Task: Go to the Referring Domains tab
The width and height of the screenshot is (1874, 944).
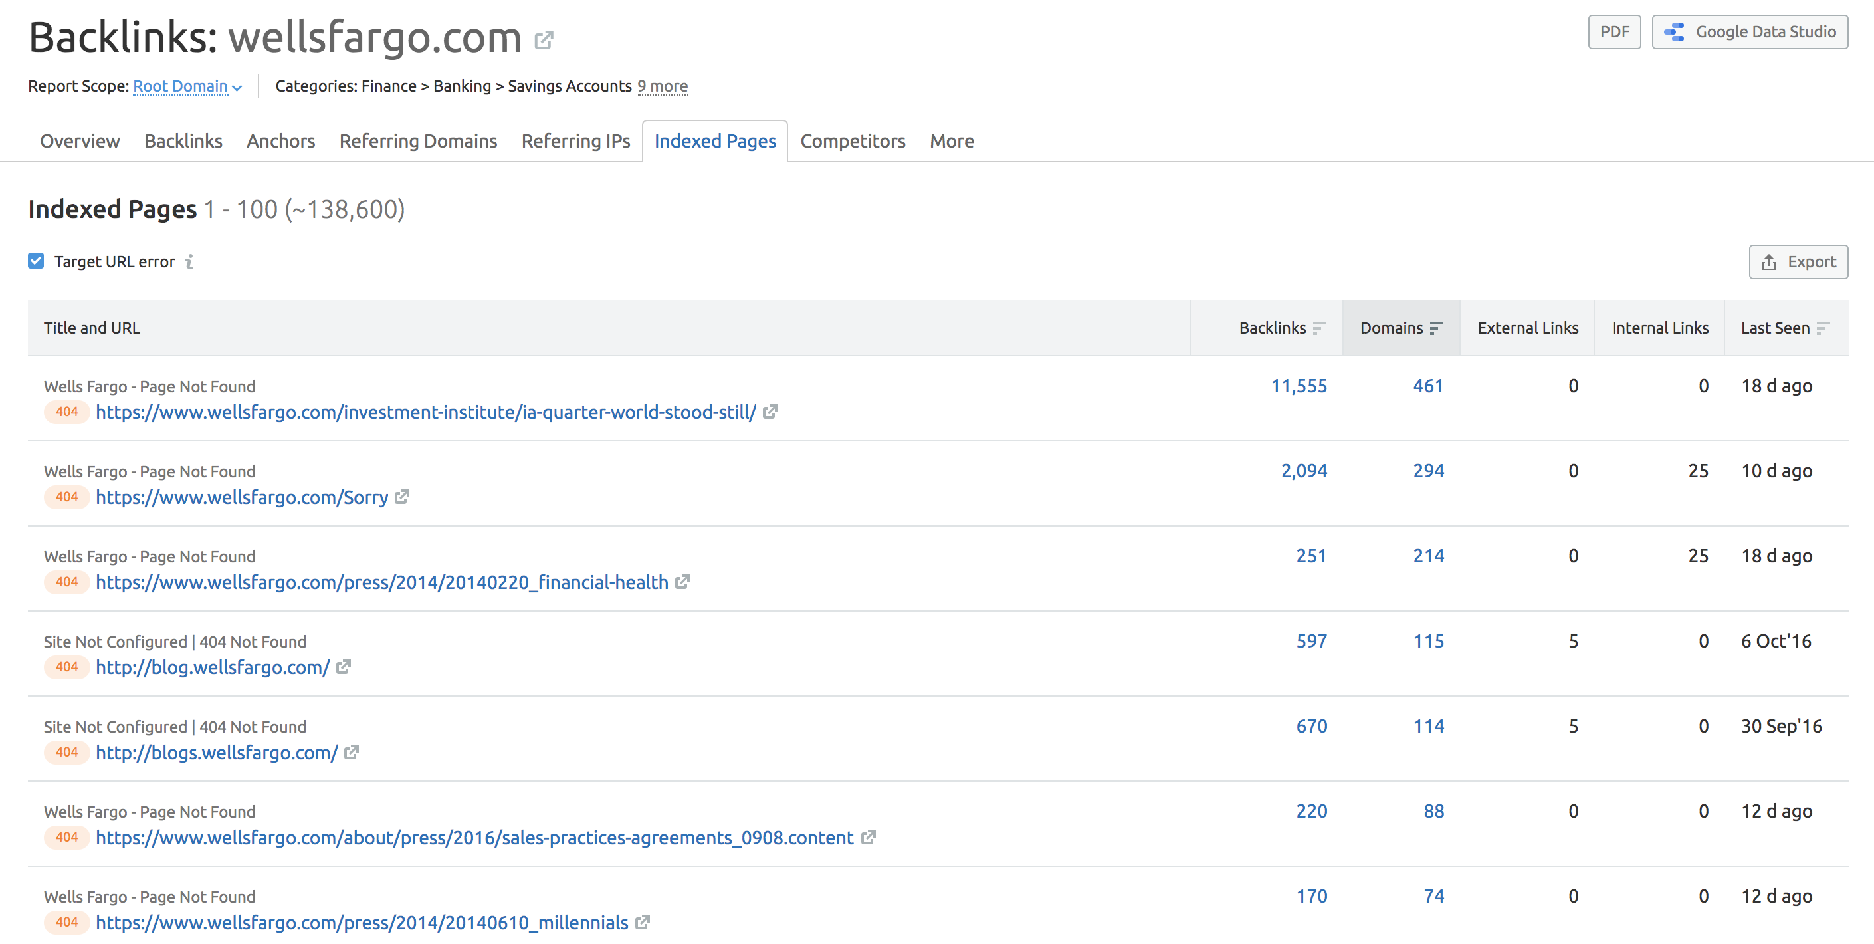Action: pos(418,141)
